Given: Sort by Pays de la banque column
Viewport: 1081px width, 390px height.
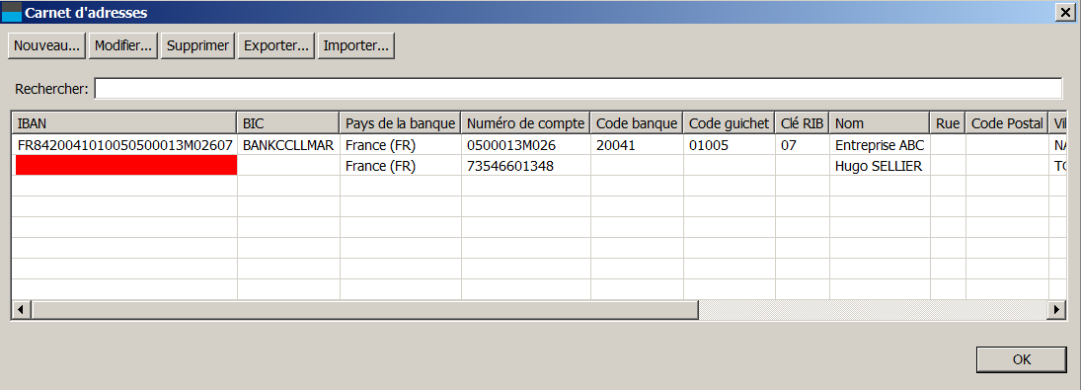Looking at the screenshot, I should point(401,123).
